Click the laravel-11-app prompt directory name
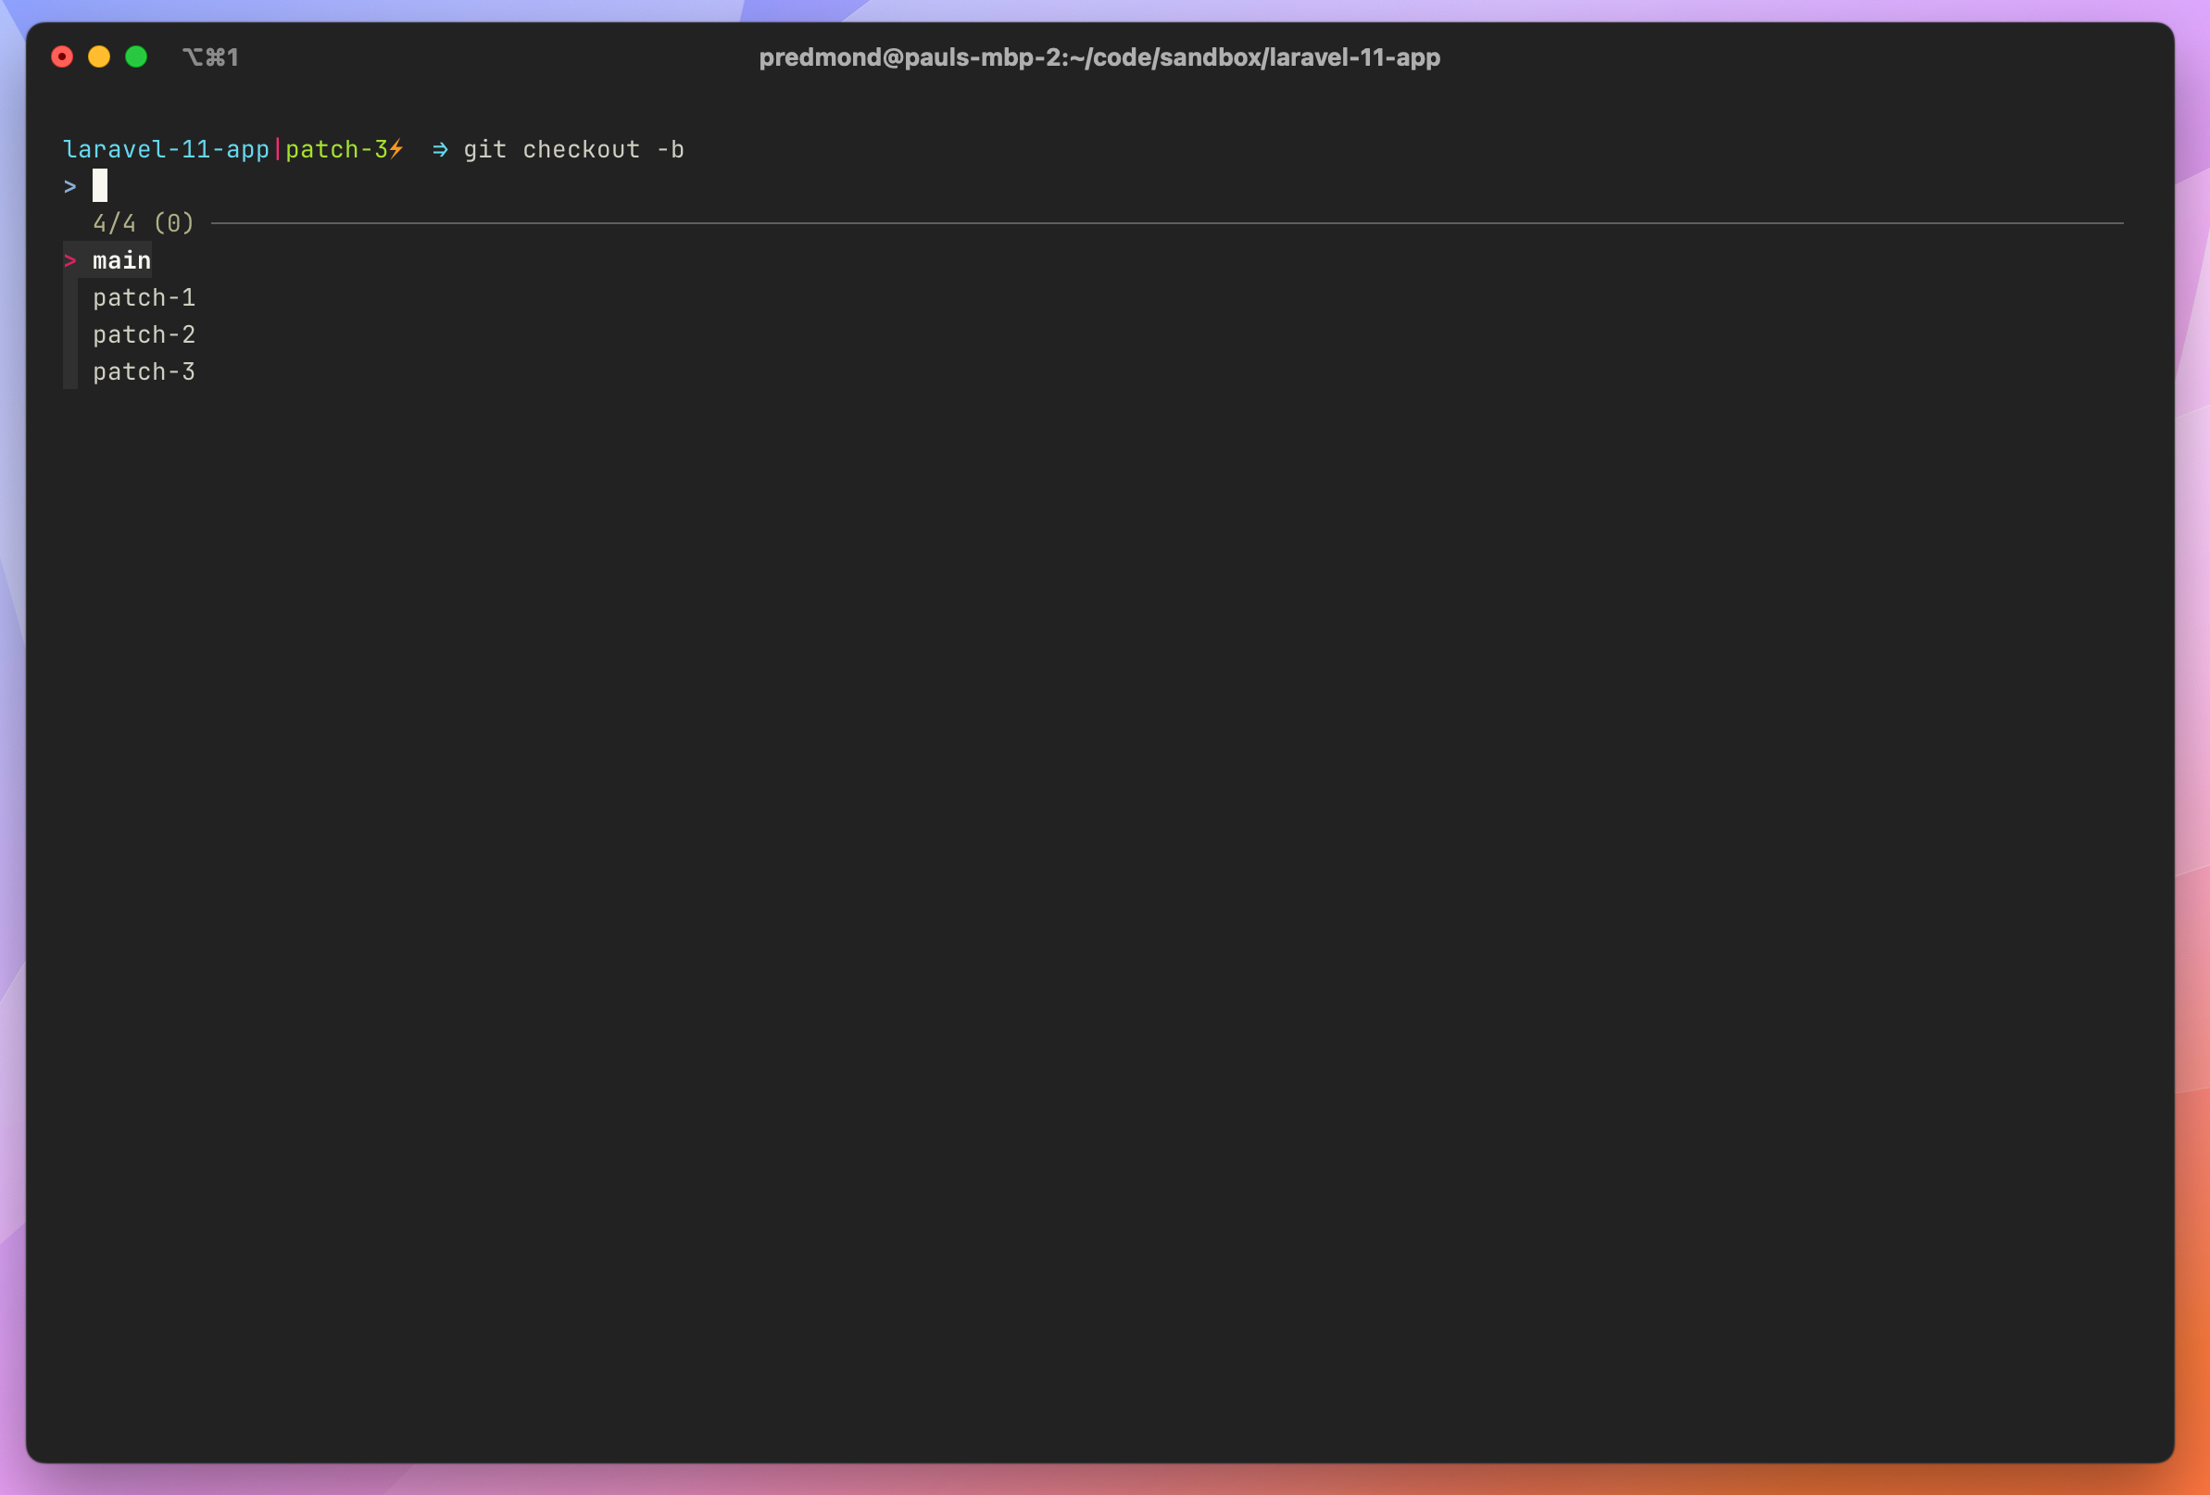 coord(167,149)
